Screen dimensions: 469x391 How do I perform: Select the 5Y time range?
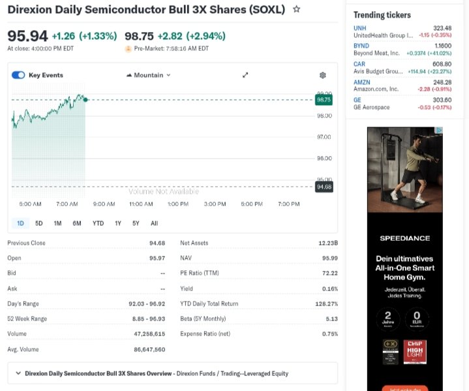(136, 223)
